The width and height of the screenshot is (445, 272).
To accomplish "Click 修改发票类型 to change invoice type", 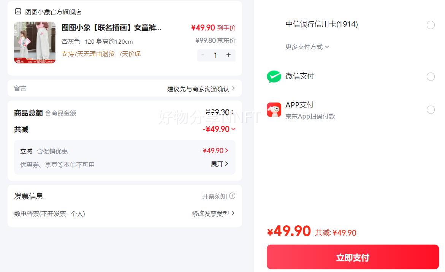I will point(213,213).
